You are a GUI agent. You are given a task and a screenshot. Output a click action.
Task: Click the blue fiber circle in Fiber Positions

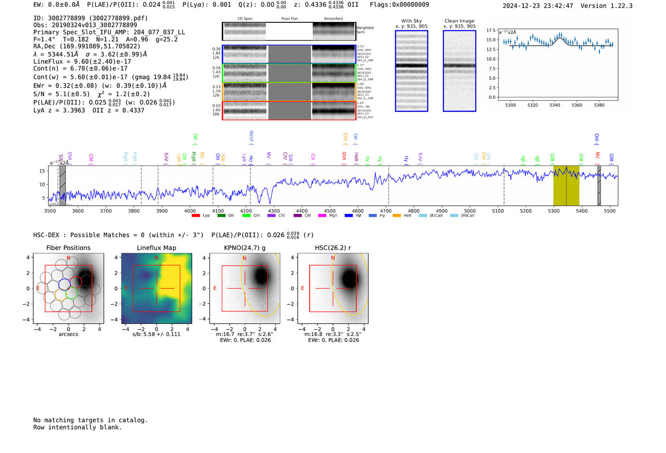[64, 285]
